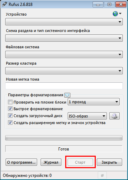Maximize the Rufus window
Screen dimensions: 128x180
[x=109, y=5]
